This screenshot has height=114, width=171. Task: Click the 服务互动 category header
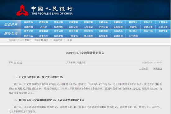point(11,33)
